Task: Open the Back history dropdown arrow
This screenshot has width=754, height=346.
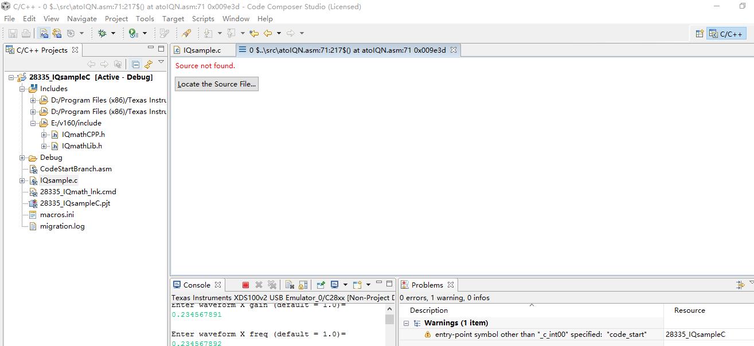Action: pos(279,33)
